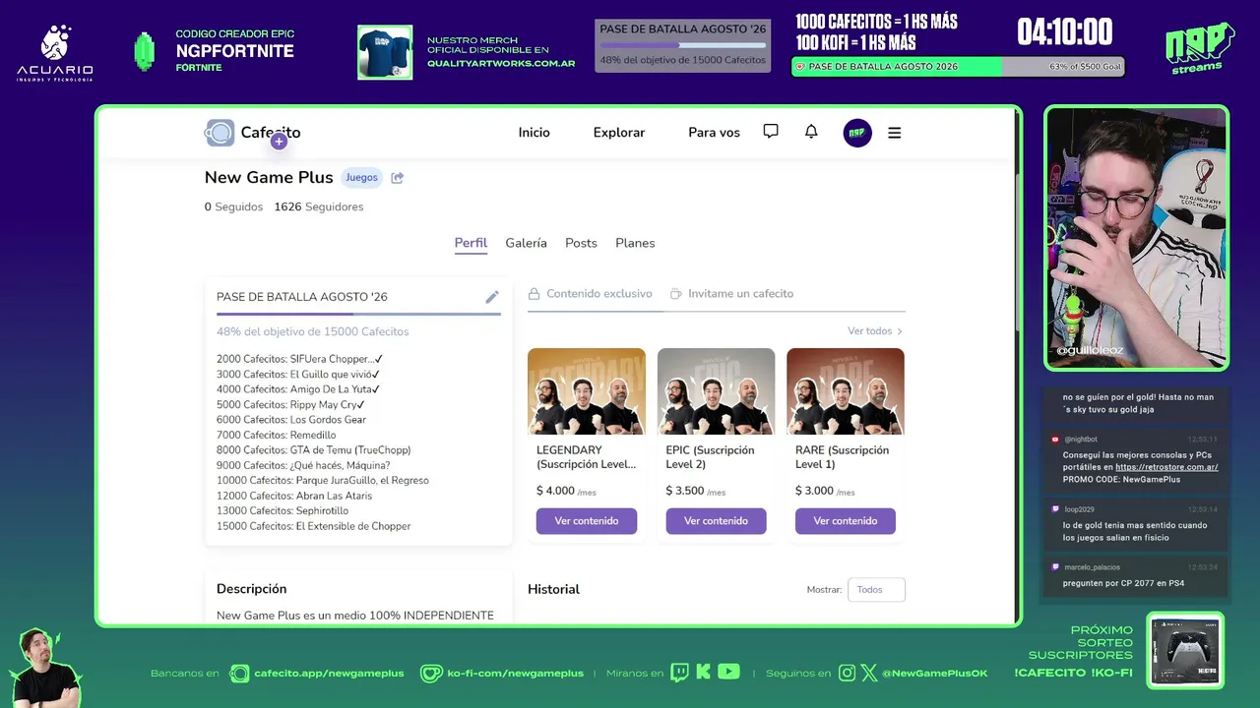1260x708 pixels.
Task: Click the purple plus badge beside Cafecito logo
Action: [x=279, y=142]
